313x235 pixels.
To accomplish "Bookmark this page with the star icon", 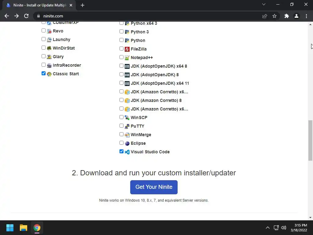I will pos(274,16).
